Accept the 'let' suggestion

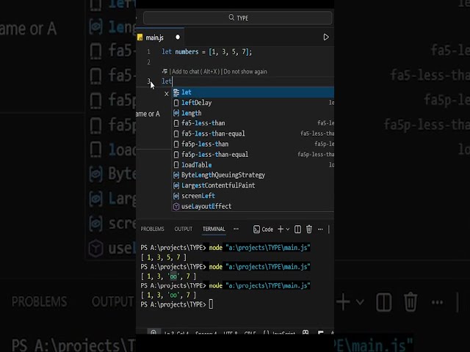[253, 92]
